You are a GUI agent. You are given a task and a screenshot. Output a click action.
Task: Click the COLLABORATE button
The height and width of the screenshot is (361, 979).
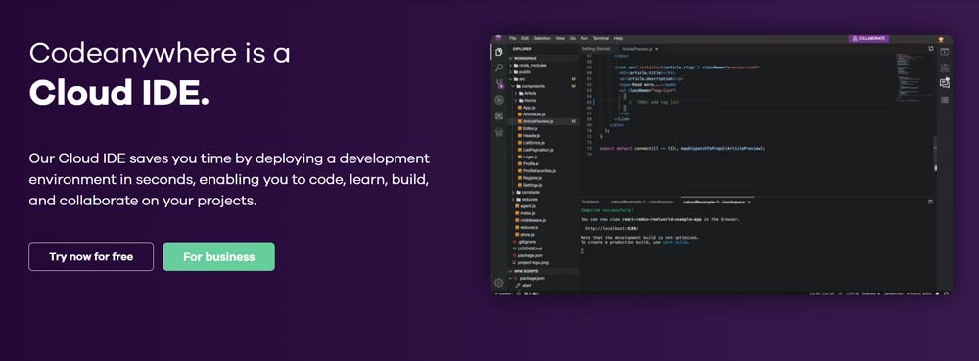pyautogui.click(x=868, y=39)
